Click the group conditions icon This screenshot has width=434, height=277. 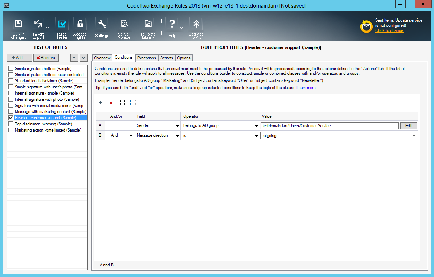coord(122,103)
